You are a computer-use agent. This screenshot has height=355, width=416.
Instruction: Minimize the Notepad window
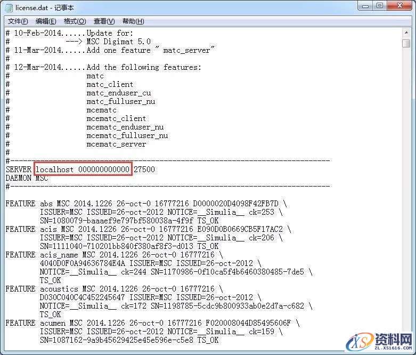point(365,6)
